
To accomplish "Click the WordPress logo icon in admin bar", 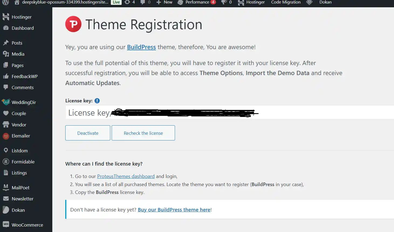I will point(6,2).
